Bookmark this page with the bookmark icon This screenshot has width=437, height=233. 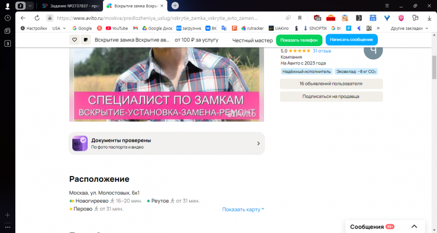[x=300, y=18]
